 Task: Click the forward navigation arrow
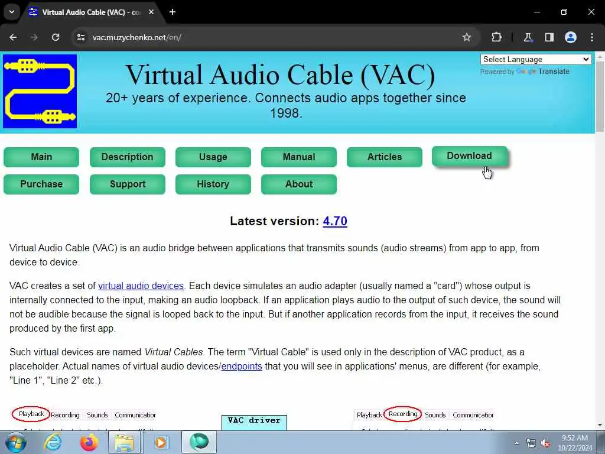tap(34, 37)
